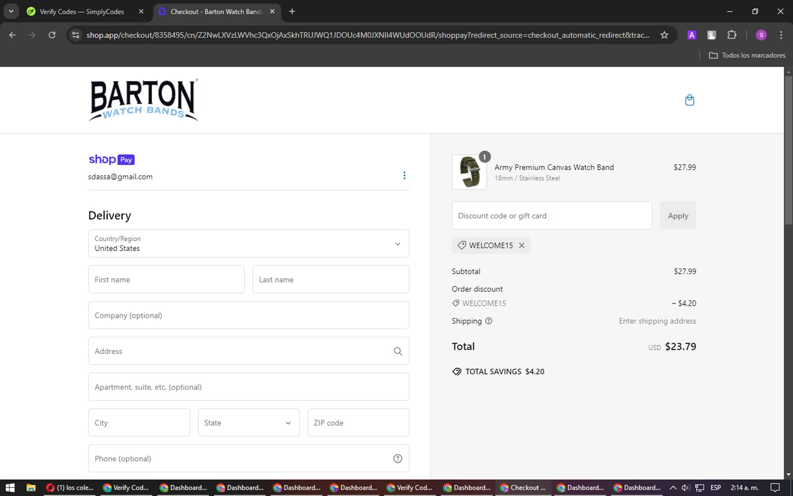The image size is (793, 496).
Task: Click the search magnifier in the Address field
Action: coord(398,351)
